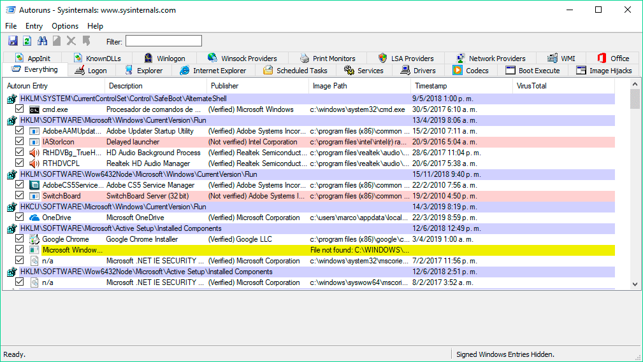
Task: Select the HKLM Wow6432Node Active Setup Installed Components key row
Action: [x=317, y=272]
